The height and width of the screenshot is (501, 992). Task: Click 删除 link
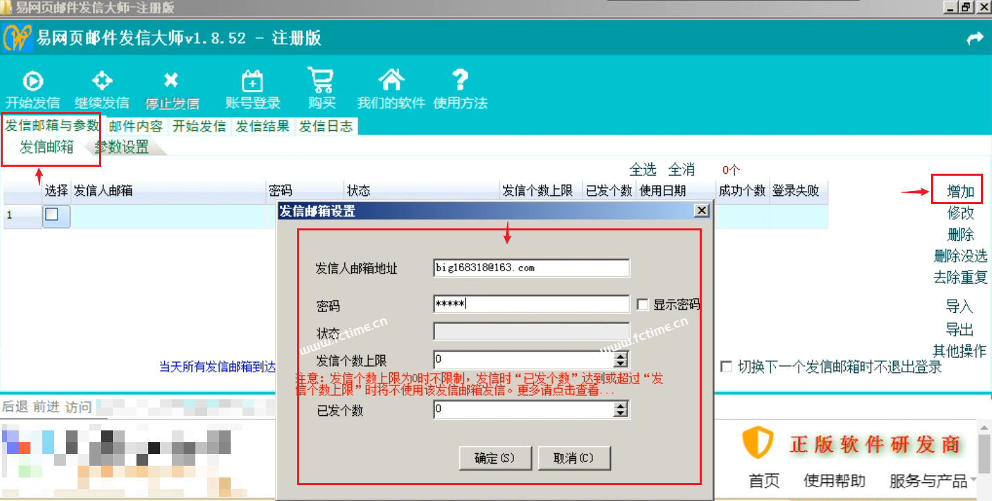961,235
